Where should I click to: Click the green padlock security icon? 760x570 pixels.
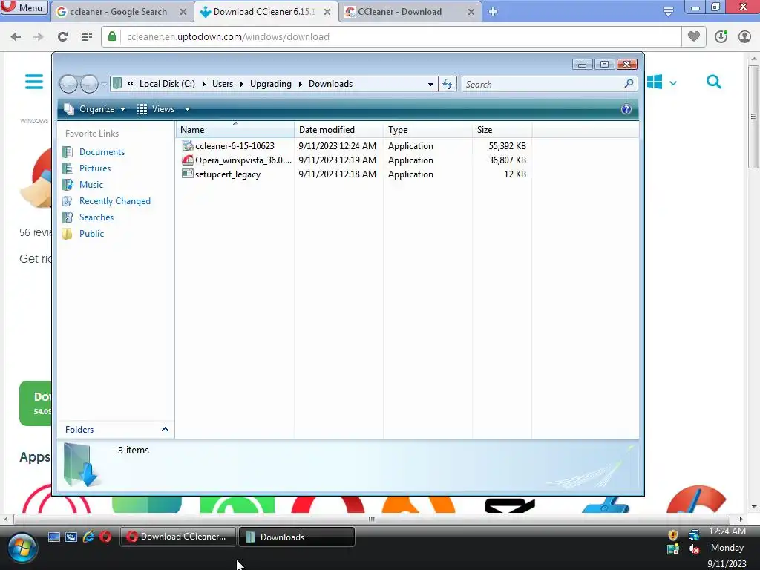pos(112,37)
